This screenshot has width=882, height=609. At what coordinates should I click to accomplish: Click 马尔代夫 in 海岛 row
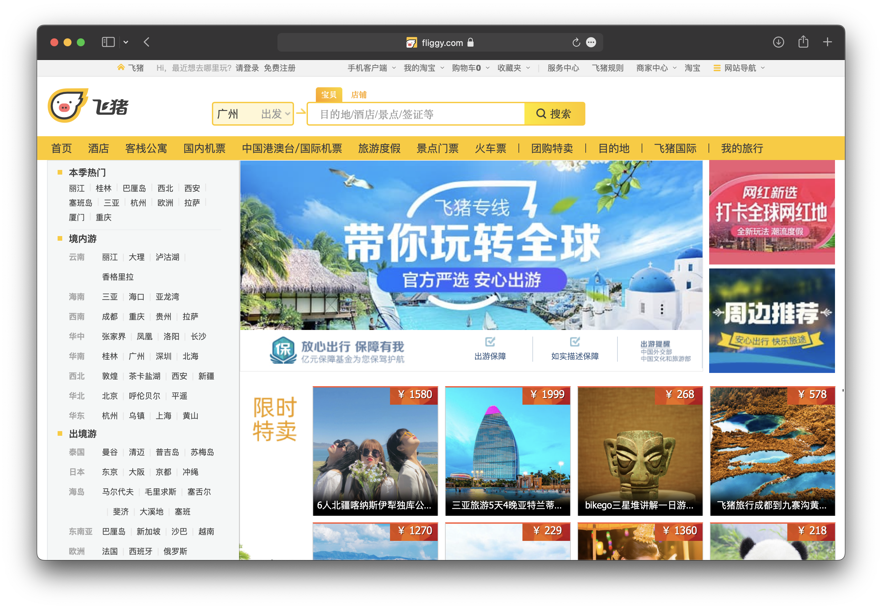click(118, 492)
